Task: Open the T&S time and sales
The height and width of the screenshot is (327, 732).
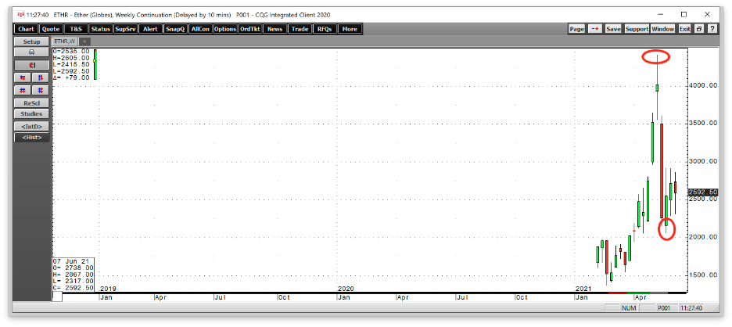Action: pyautogui.click(x=76, y=29)
